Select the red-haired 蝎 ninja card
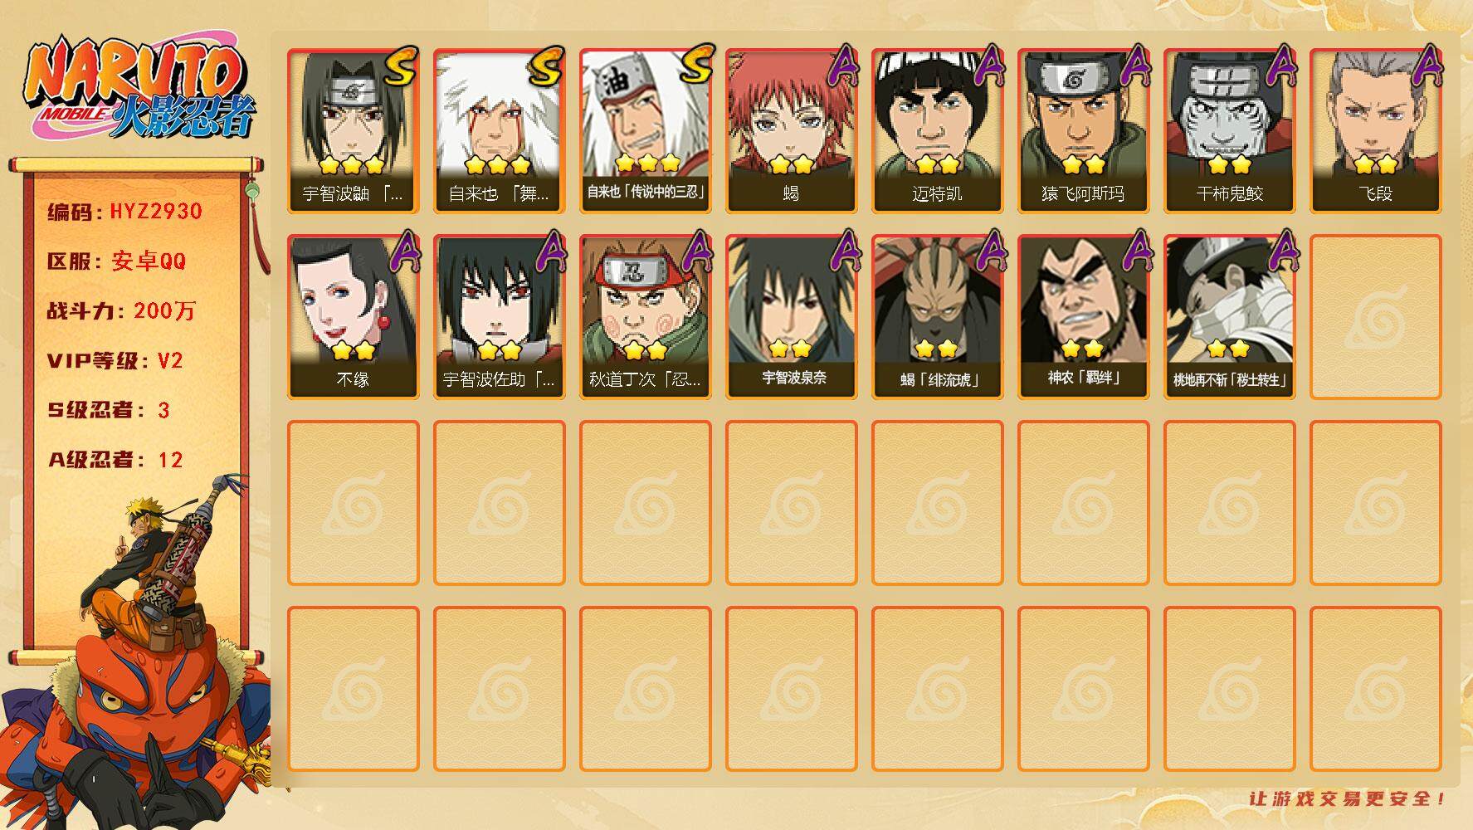 click(792, 131)
